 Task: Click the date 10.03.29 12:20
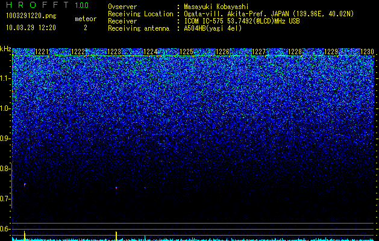[31, 28]
